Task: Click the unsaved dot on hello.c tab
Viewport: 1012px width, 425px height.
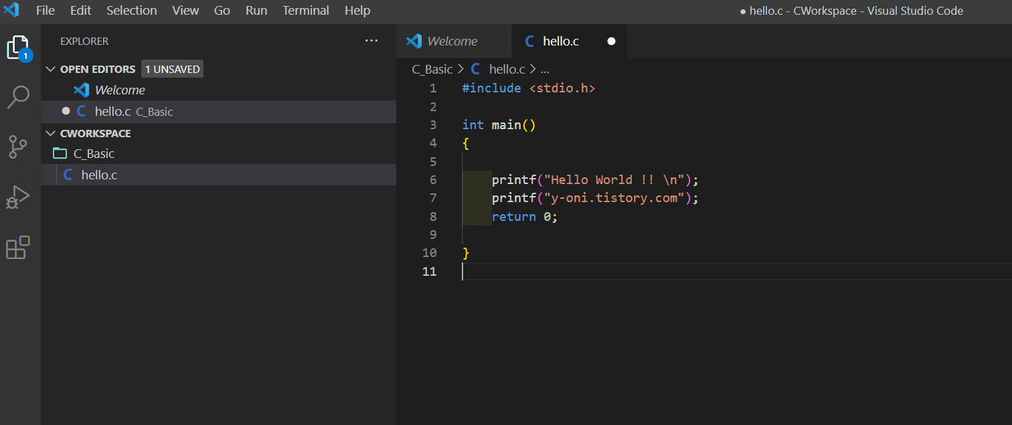Action: point(611,41)
